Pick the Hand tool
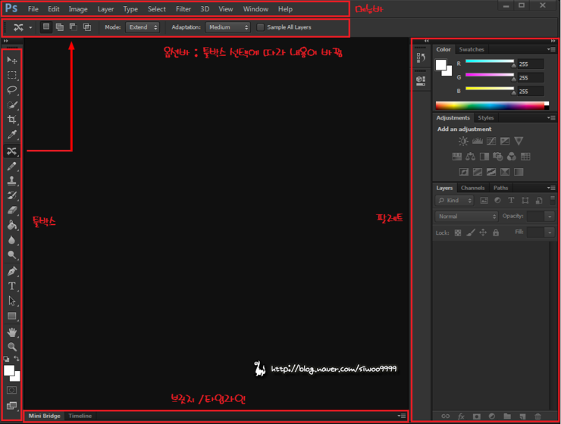Image resolution: width=561 pixels, height=424 pixels. [x=12, y=332]
